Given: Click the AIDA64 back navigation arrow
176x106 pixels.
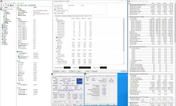Looking at the screenshot, I should click(x=1, y=5).
